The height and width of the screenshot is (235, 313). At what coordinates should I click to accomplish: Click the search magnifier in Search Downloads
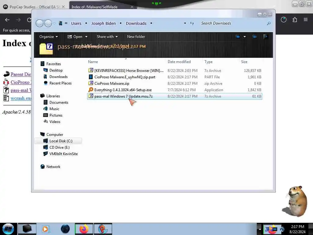269,23
